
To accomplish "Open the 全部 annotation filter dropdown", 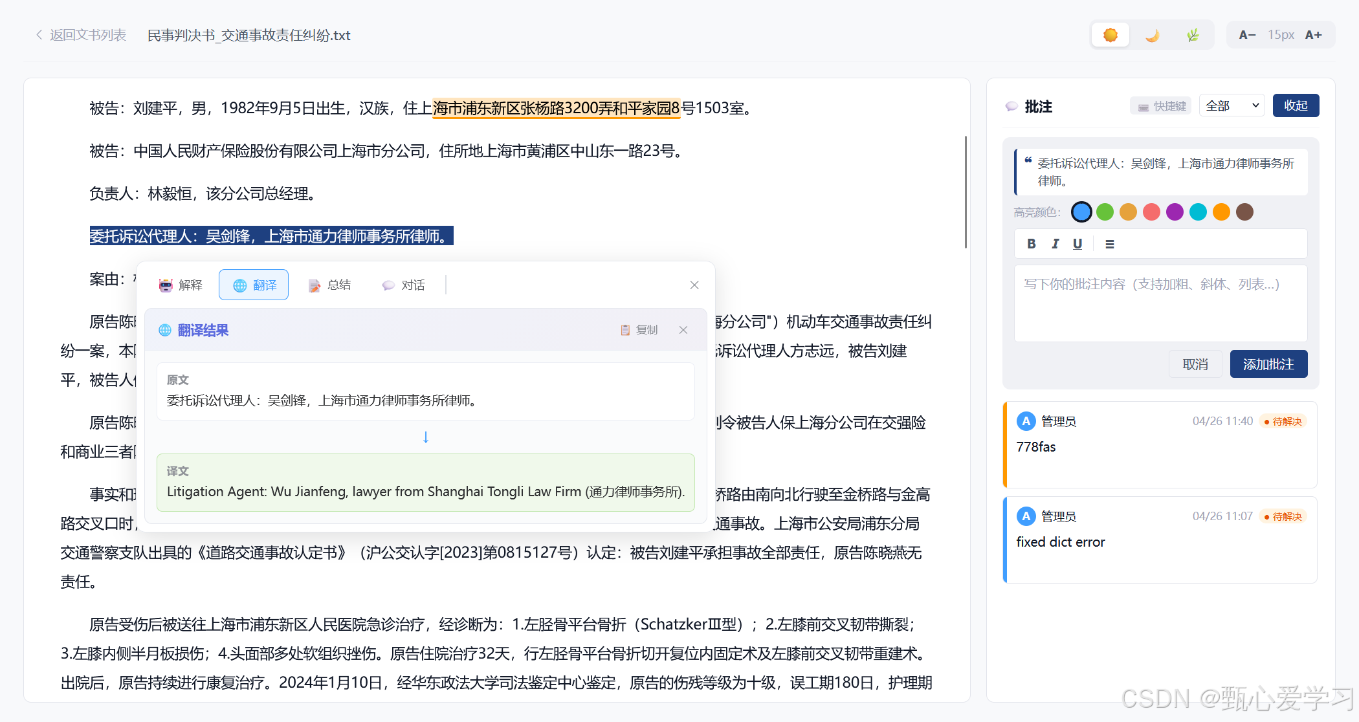I will pyautogui.click(x=1232, y=105).
